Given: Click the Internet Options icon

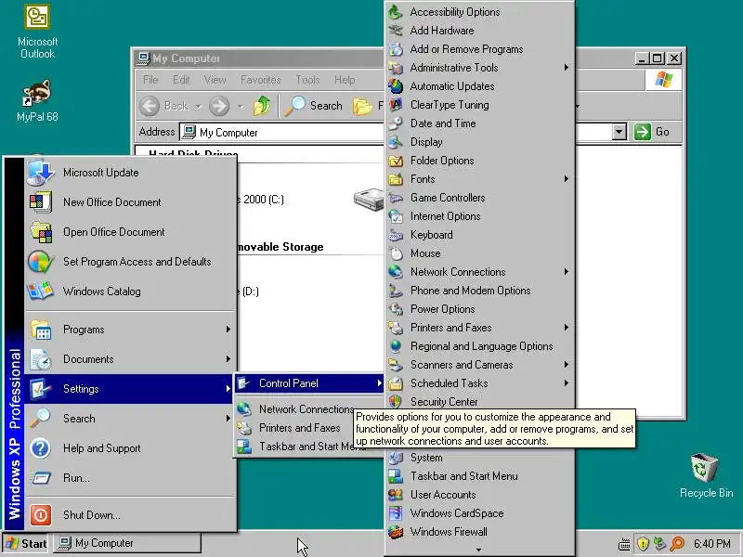Looking at the screenshot, I should (x=396, y=216).
